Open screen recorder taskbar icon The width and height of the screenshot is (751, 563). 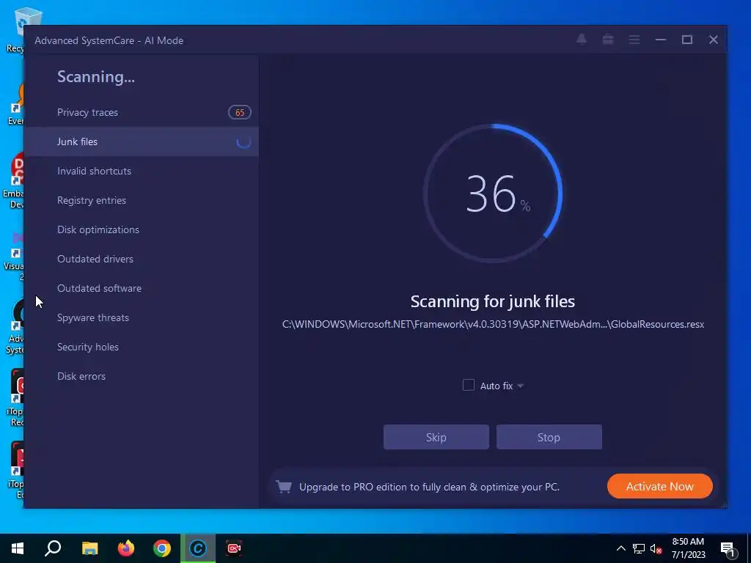pyautogui.click(x=234, y=548)
